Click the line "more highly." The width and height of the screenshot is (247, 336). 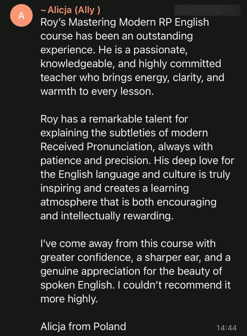tap(69, 299)
